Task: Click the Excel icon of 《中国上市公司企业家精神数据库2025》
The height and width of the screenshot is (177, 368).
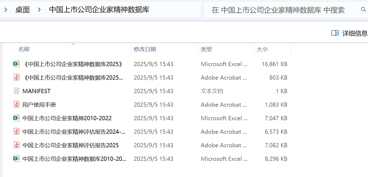Action: pyautogui.click(x=16, y=64)
